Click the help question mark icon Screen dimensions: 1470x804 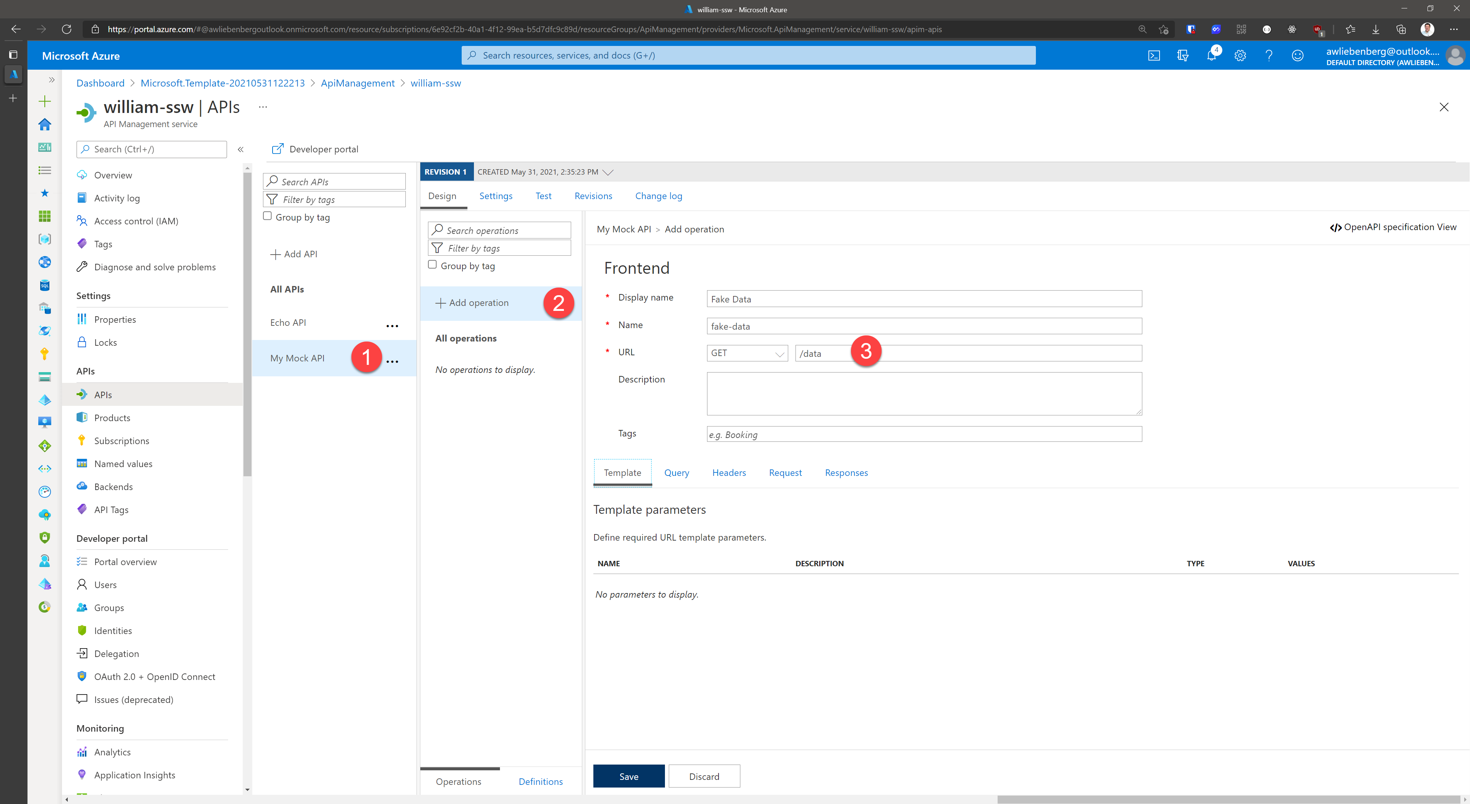point(1269,56)
